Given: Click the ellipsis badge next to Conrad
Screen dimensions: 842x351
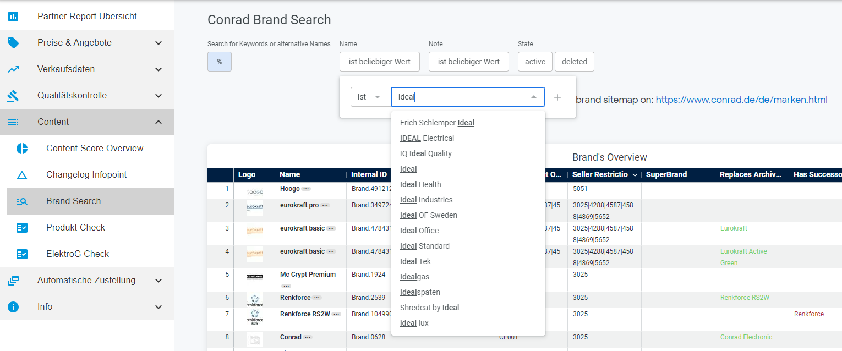Looking at the screenshot, I should point(308,337).
